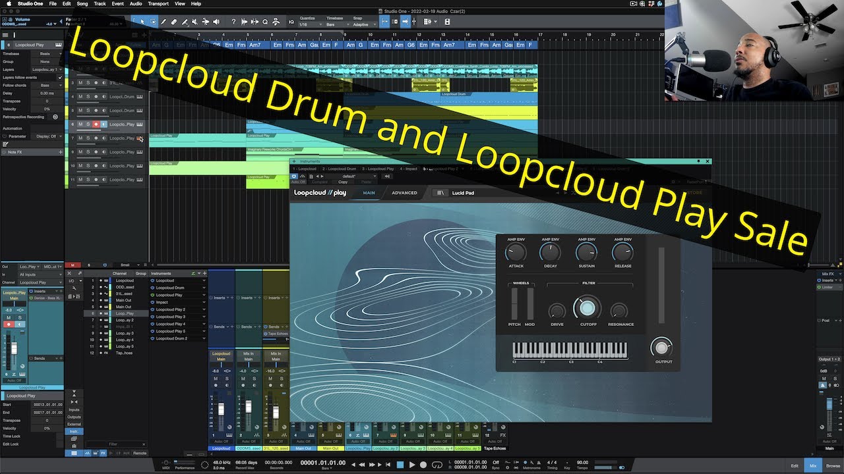Open the Apple menu
This screenshot has height=474, width=844.
9,3
